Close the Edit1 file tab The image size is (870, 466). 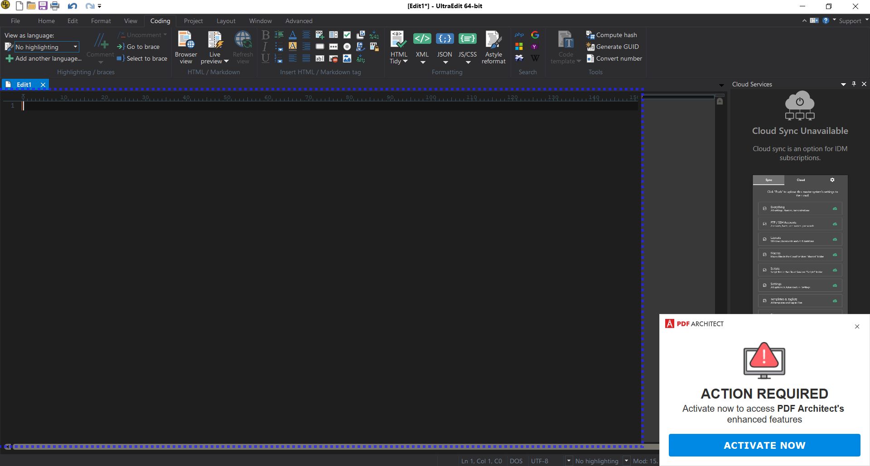[43, 85]
